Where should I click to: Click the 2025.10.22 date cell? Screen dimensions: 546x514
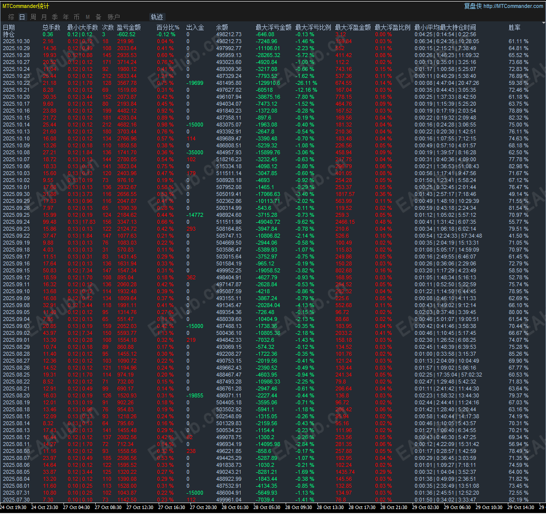[16, 83]
